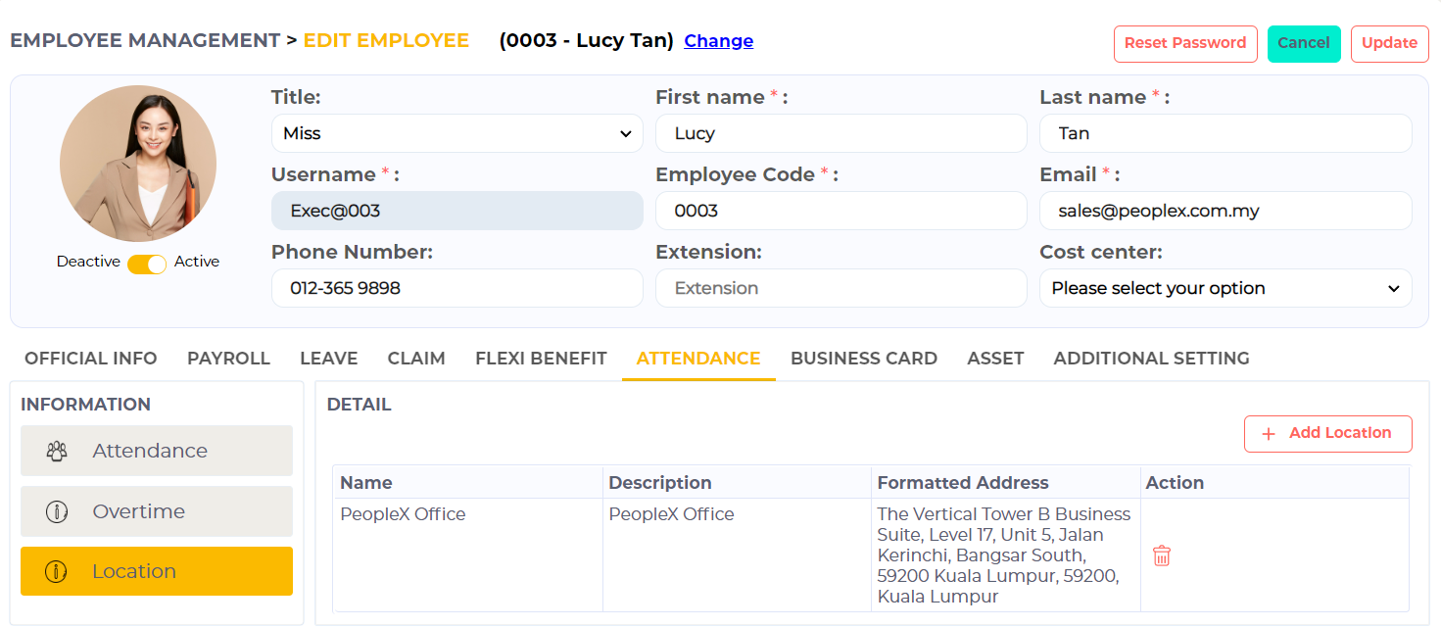1441x627 pixels.
Task: Select the Location information section
Action: coord(157,571)
